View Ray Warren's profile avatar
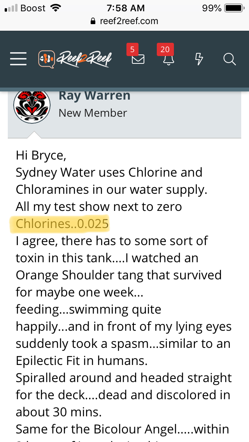The image size is (249, 442). [32, 105]
